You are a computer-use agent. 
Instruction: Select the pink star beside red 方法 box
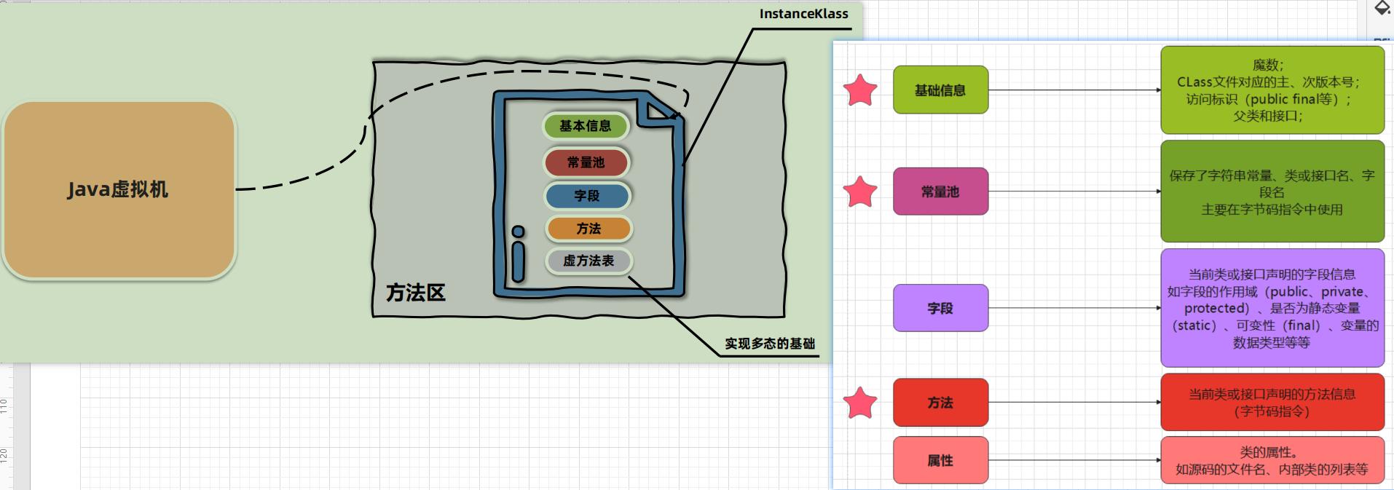pos(860,403)
